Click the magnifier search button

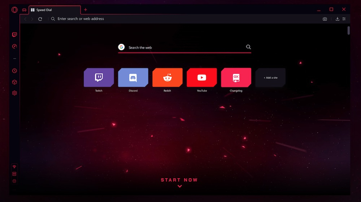pos(248,47)
